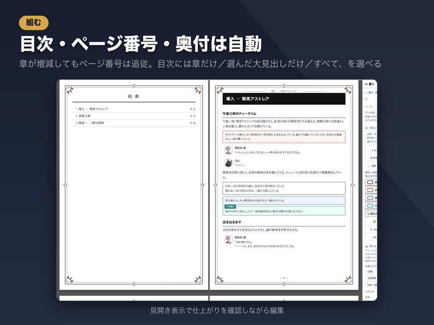Image resolution: width=434 pixels, height=325 pixels.
Task: Select the 組む badge at top
Action: click(34, 23)
